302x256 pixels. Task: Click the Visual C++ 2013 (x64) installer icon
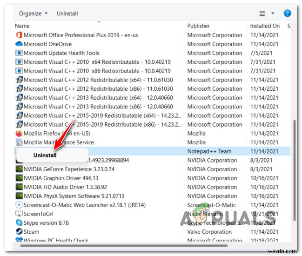[19, 98]
